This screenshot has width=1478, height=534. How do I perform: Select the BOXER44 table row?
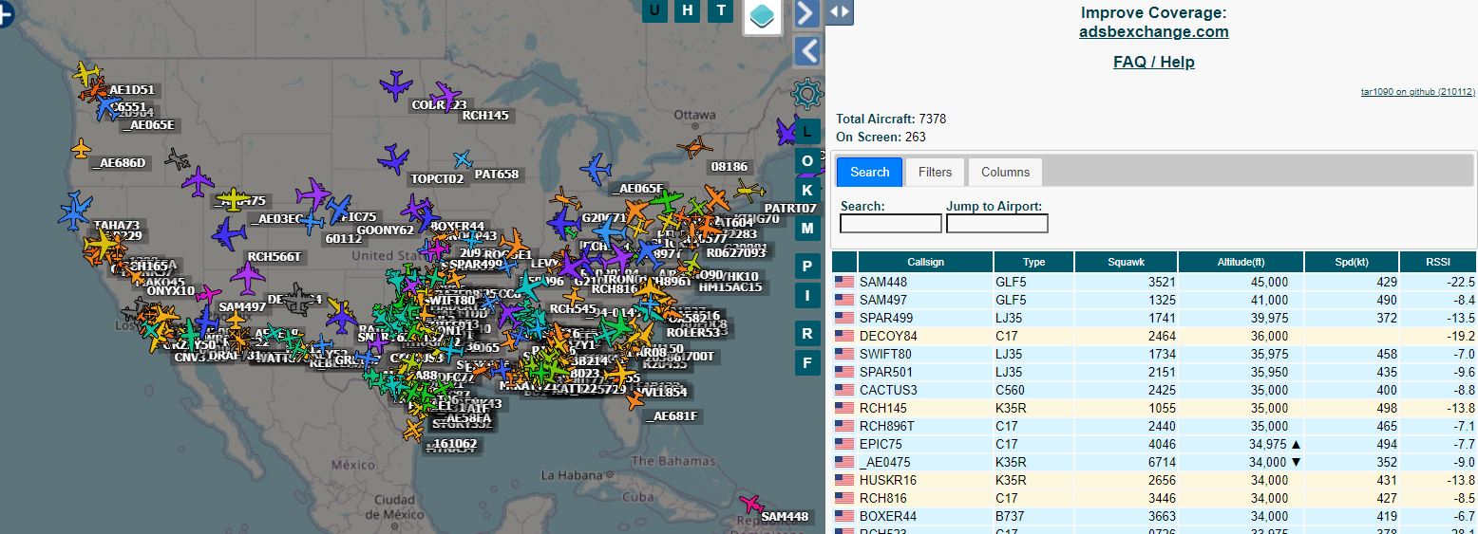click(1154, 516)
